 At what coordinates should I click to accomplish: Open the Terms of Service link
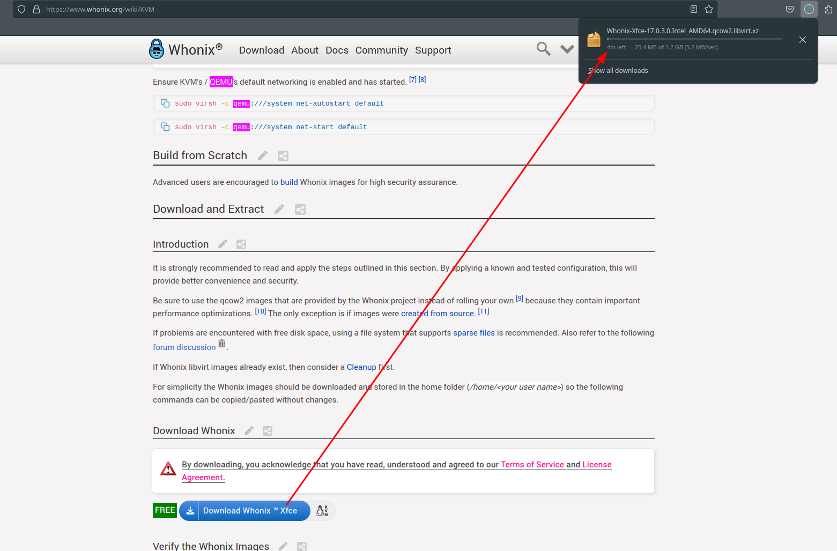click(532, 465)
